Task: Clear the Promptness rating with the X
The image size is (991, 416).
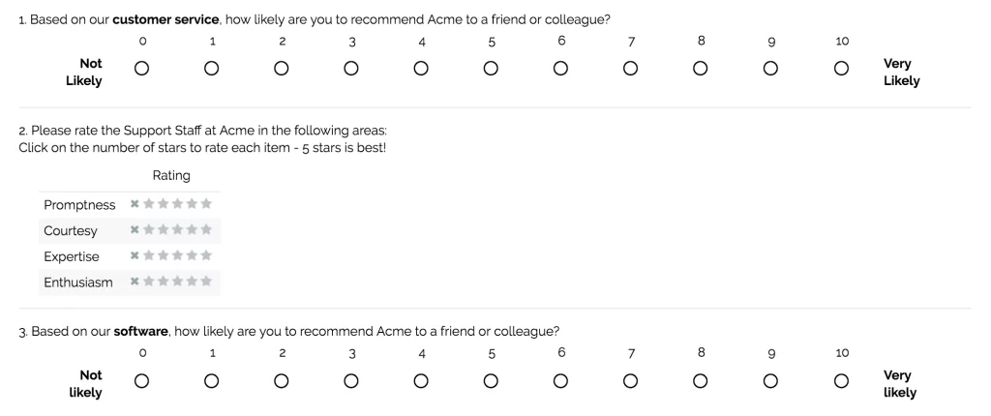Action: [x=135, y=204]
